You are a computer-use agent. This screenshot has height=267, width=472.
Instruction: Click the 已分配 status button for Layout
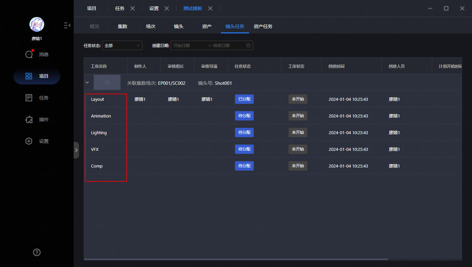point(244,99)
